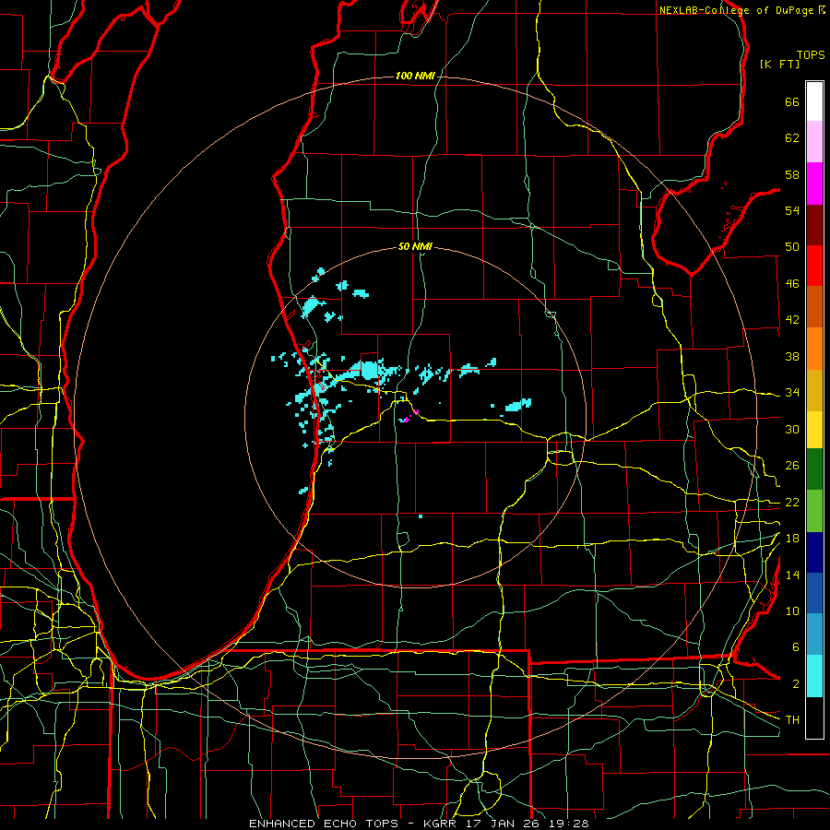The height and width of the screenshot is (830, 830).
Task: Click the dark red 54 kft legend swatch
Action: (x=814, y=225)
